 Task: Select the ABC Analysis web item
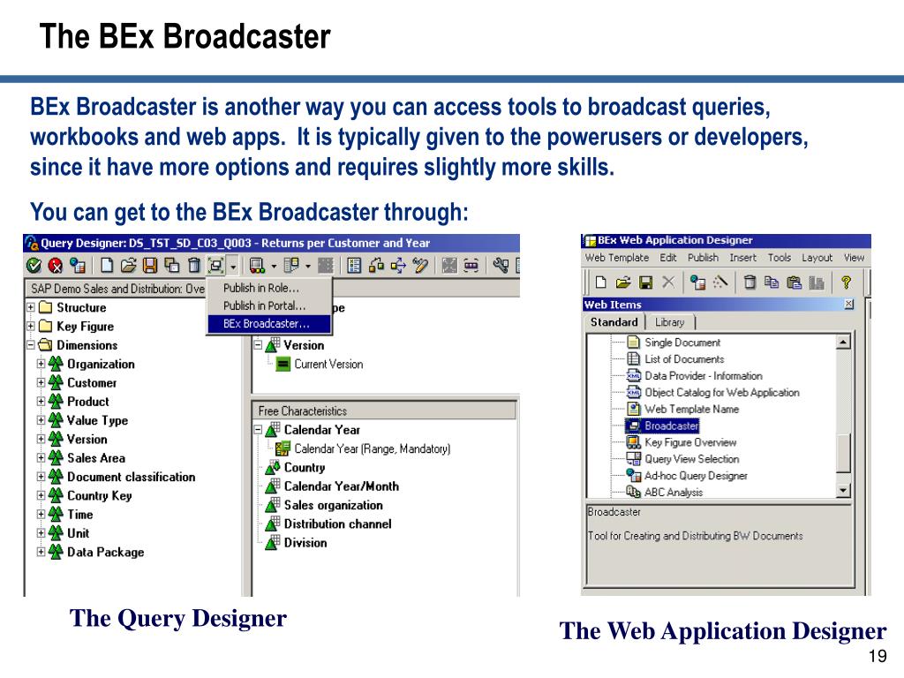pos(665,493)
